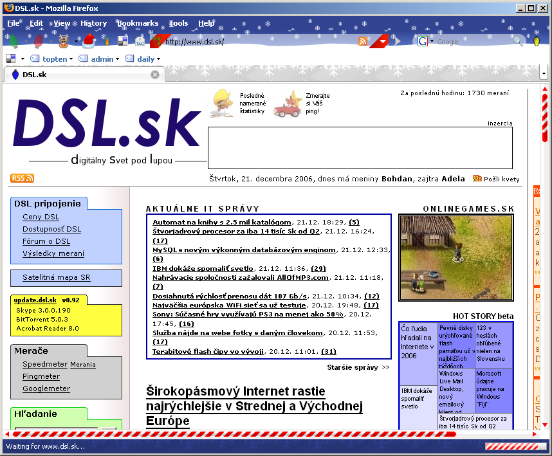This screenshot has width=552, height=456.
Task: Open the Bookmarks menu
Action: click(x=138, y=23)
